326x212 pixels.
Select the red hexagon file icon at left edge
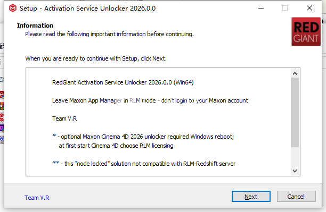pyautogui.click(x=2, y=117)
